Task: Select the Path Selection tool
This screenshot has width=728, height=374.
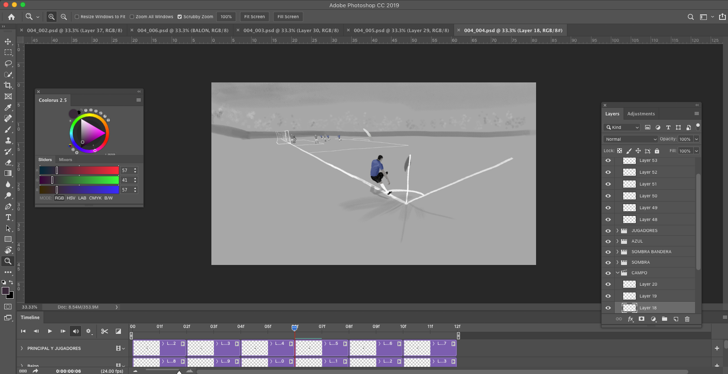Action: (x=8, y=228)
